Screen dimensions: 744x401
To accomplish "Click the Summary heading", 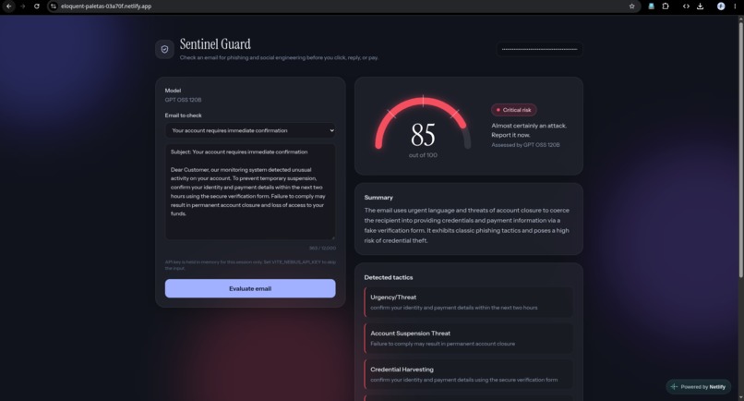I will (378, 198).
